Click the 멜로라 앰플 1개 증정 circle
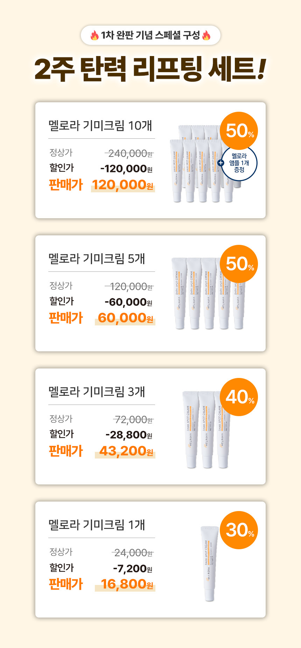Viewport: 301px width, 648px height. [240, 163]
